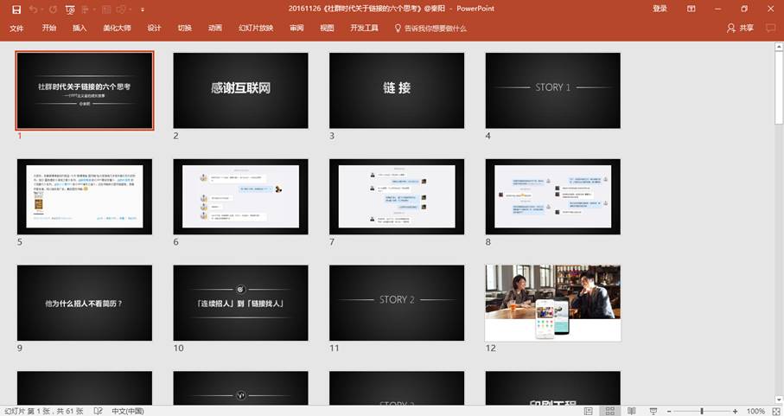Click the spell check icon in the status bar
This screenshot has height=416, width=784.
(x=98, y=411)
